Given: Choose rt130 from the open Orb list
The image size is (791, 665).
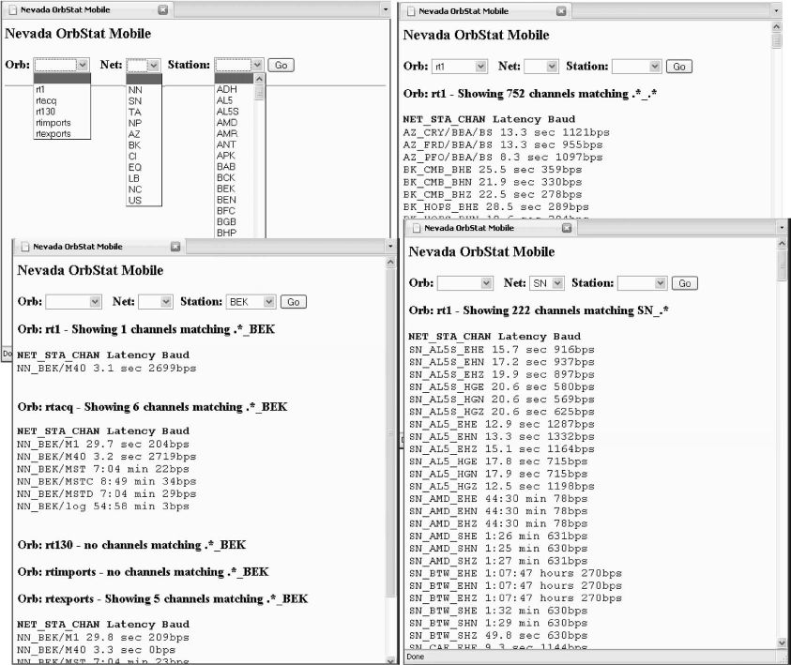Looking at the screenshot, I should 62,112.
